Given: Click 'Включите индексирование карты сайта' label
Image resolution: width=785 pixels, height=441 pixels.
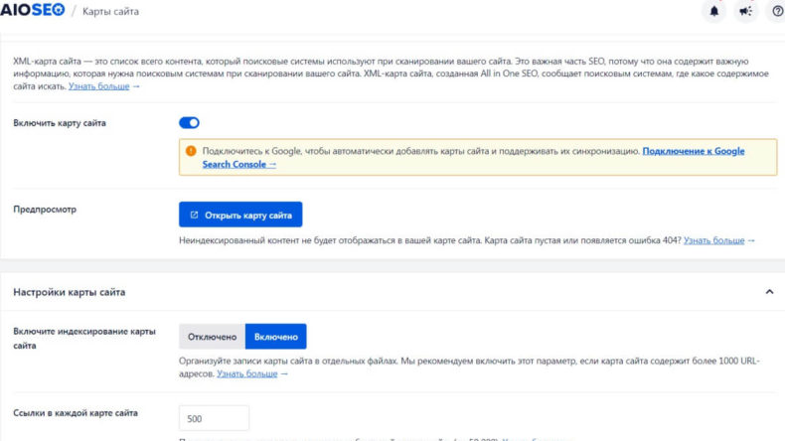Looking at the screenshot, I should pyautogui.click(x=84, y=339).
